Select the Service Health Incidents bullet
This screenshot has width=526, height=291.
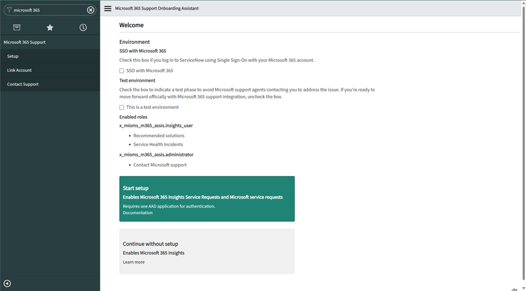(x=158, y=144)
